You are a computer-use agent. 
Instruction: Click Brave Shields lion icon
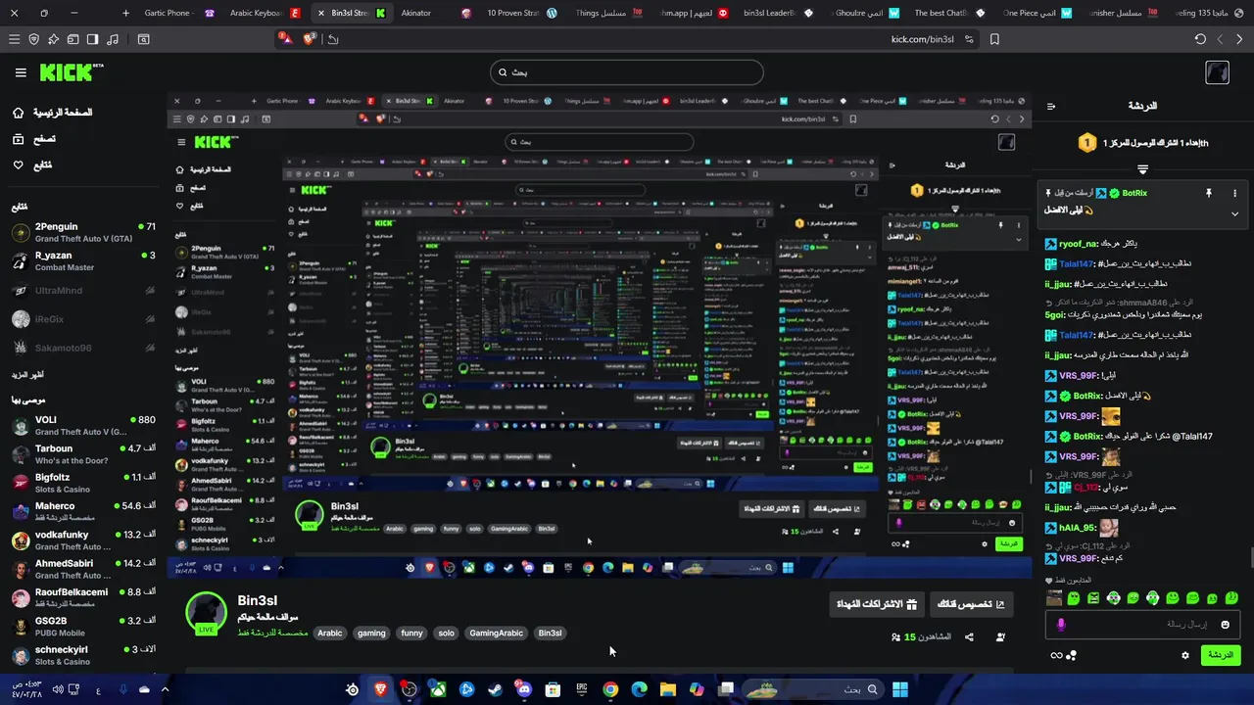tap(310, 38)
